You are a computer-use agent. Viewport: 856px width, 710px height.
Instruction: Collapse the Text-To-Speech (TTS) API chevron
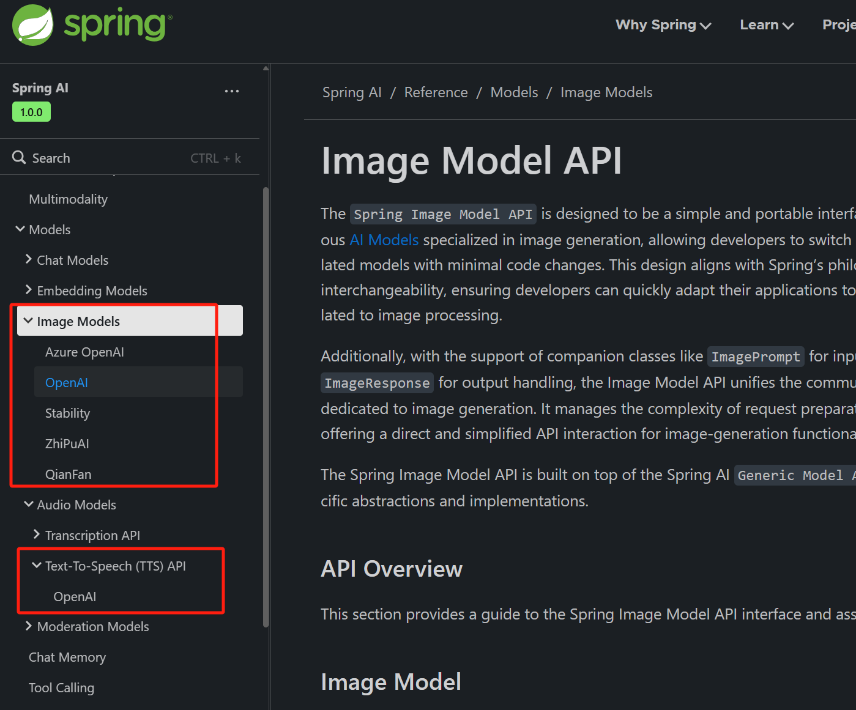tap(37, 565)
